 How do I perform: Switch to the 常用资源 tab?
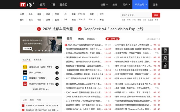click(x=37, y=60)
